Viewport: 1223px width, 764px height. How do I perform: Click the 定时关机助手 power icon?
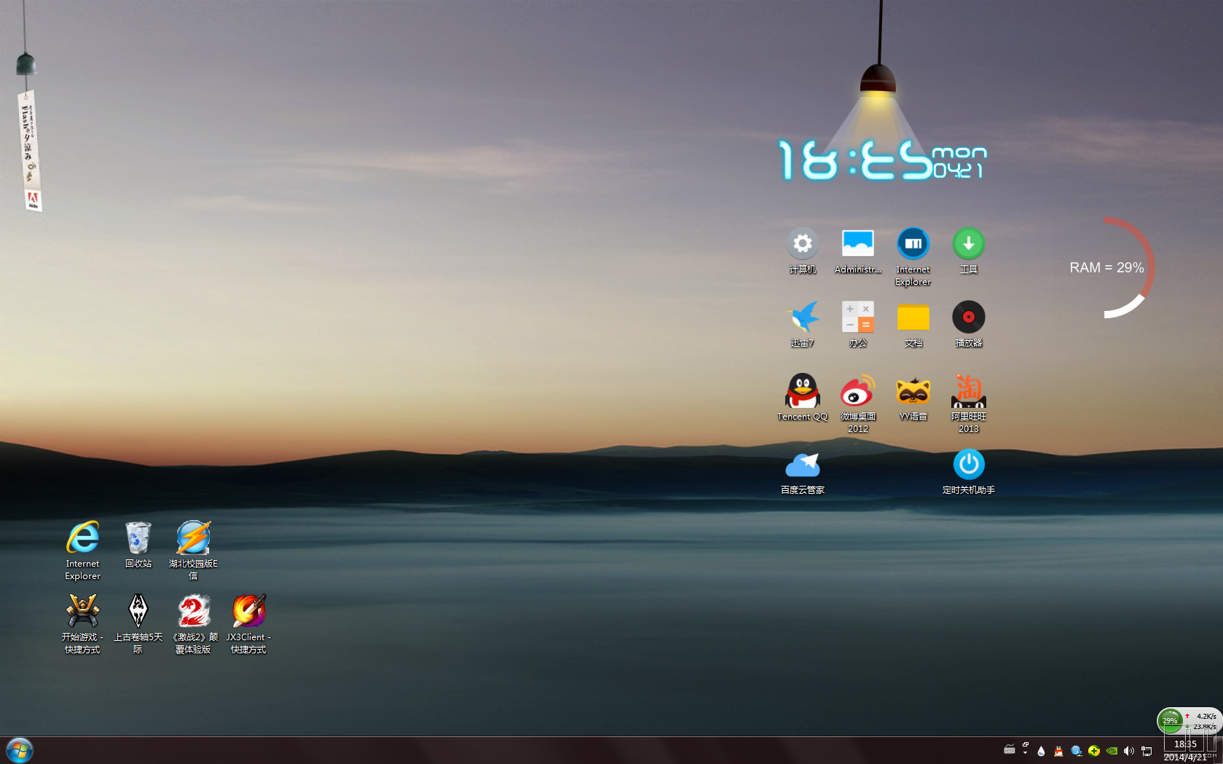click(968, 465)
